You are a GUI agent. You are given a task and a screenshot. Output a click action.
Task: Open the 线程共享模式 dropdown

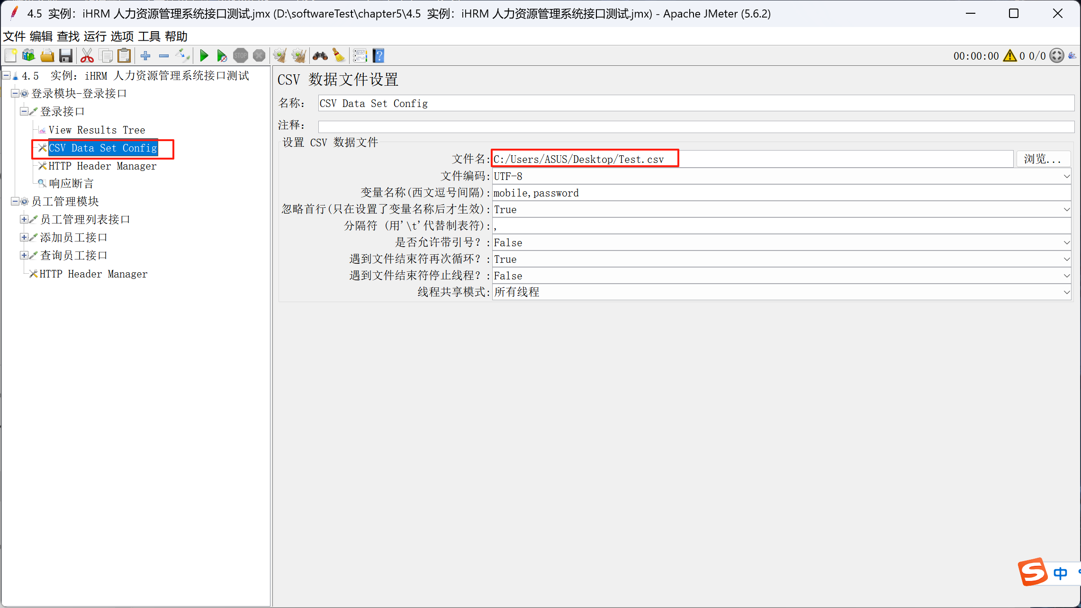tap(1067, 292)
